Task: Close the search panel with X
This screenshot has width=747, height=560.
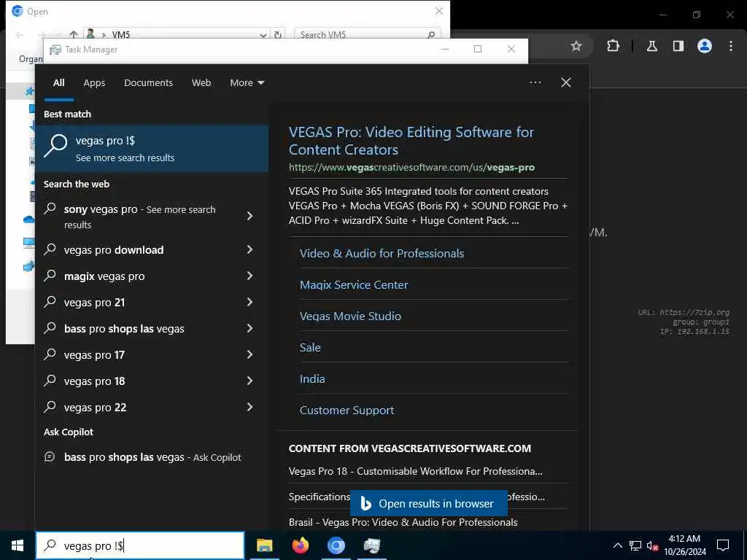Action: tap(565, 83)
